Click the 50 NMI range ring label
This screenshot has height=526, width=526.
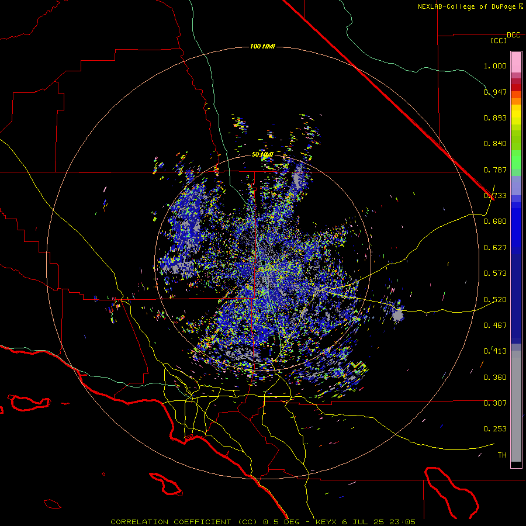point(262,154)
